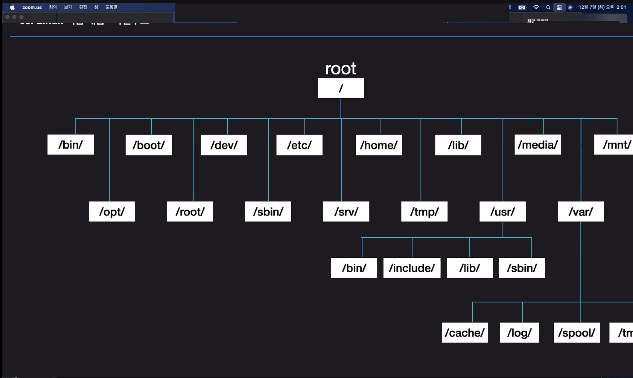Click the /media/ directory box
The width and height of the screenshot is (633, 378).
pyautogui.click(x=538, y=145)
